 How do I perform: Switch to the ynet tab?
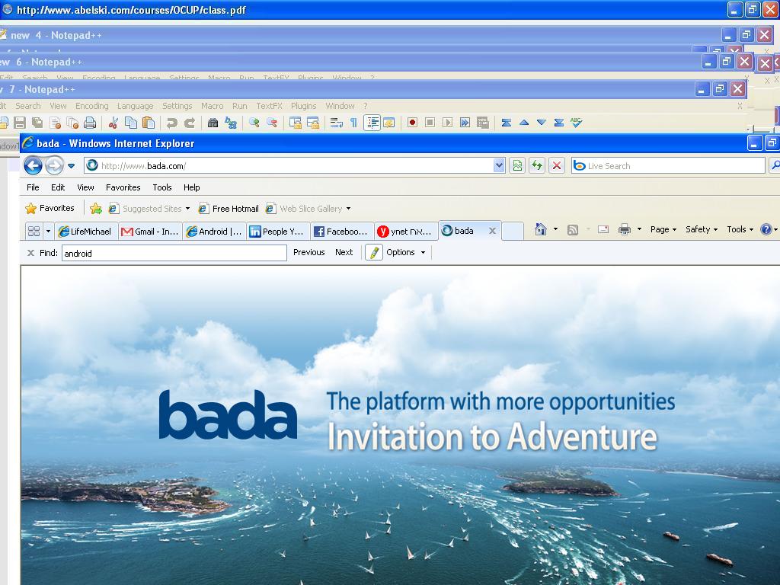coord(406,232)
